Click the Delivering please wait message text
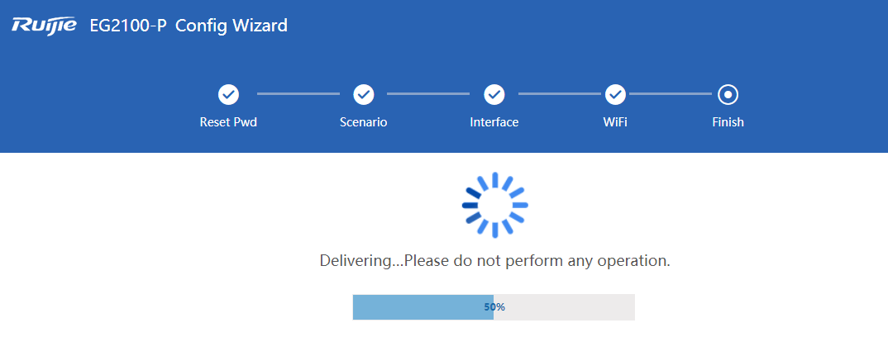Image resolution: width=888 pixels, height=337 pixels. click(x=494, y=261)
